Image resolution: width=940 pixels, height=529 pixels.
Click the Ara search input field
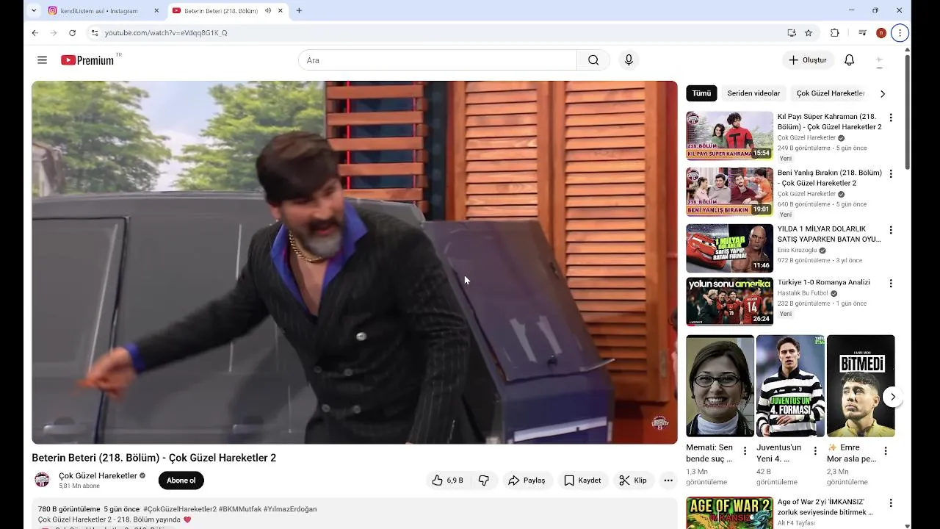[438, 60]
